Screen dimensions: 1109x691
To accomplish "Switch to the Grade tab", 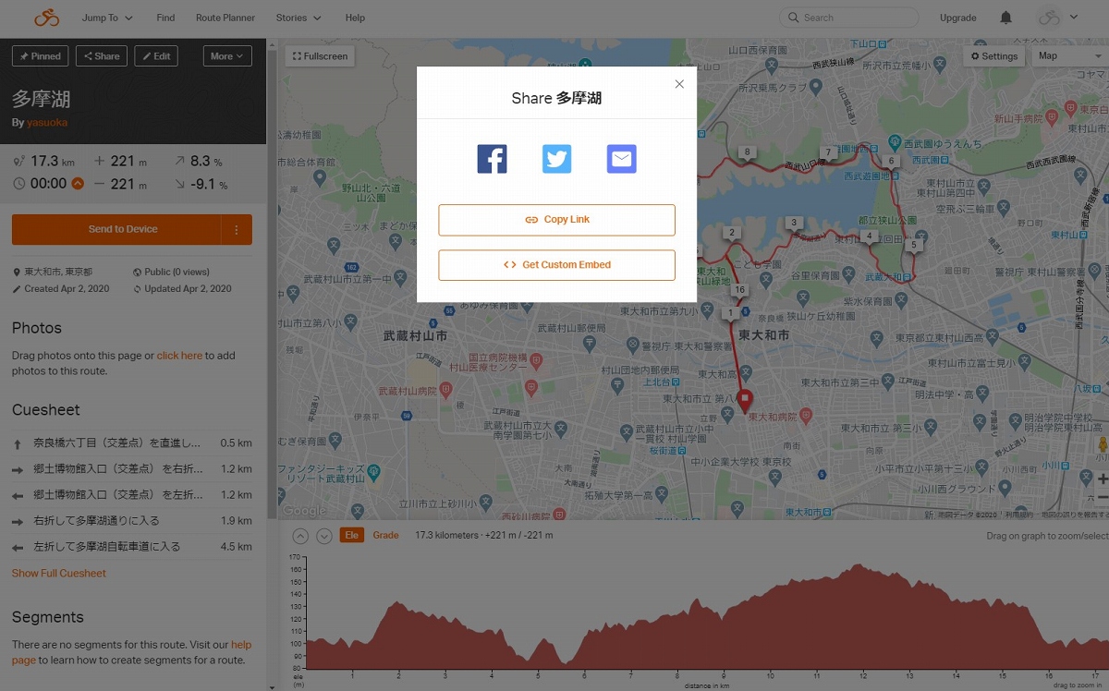I will pyautogui.click(x=385, y=536).
